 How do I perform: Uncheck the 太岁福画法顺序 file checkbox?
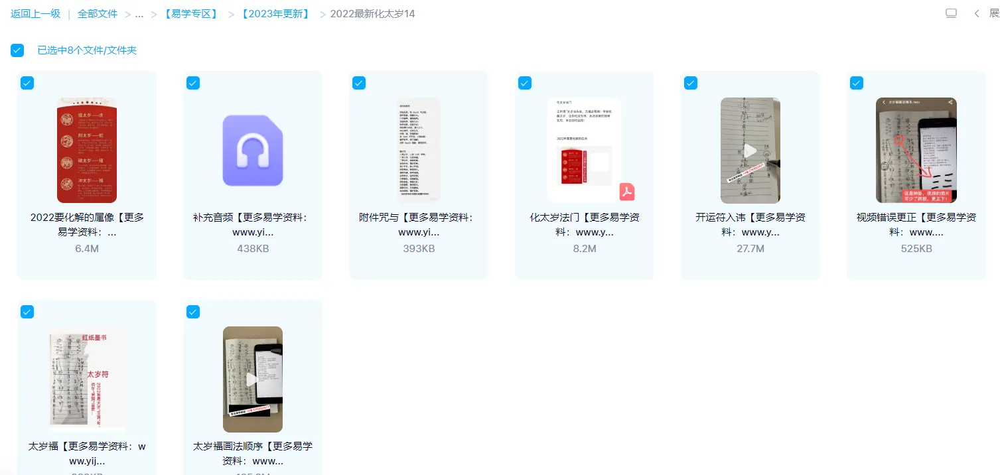[193, 312]
